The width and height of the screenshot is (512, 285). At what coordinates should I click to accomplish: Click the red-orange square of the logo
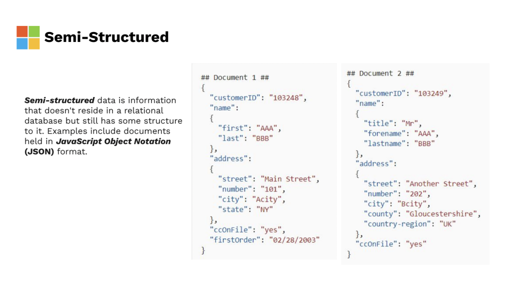22,31
